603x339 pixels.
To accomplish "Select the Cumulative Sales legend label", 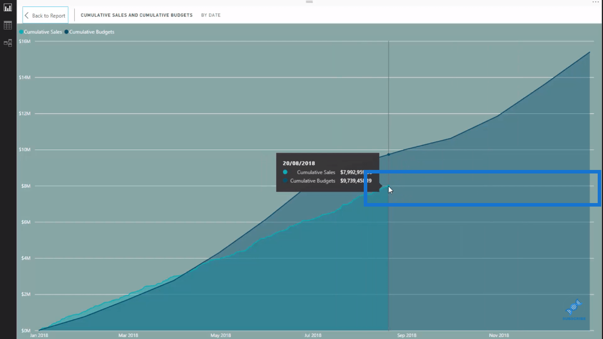I will tap(43, 32).
